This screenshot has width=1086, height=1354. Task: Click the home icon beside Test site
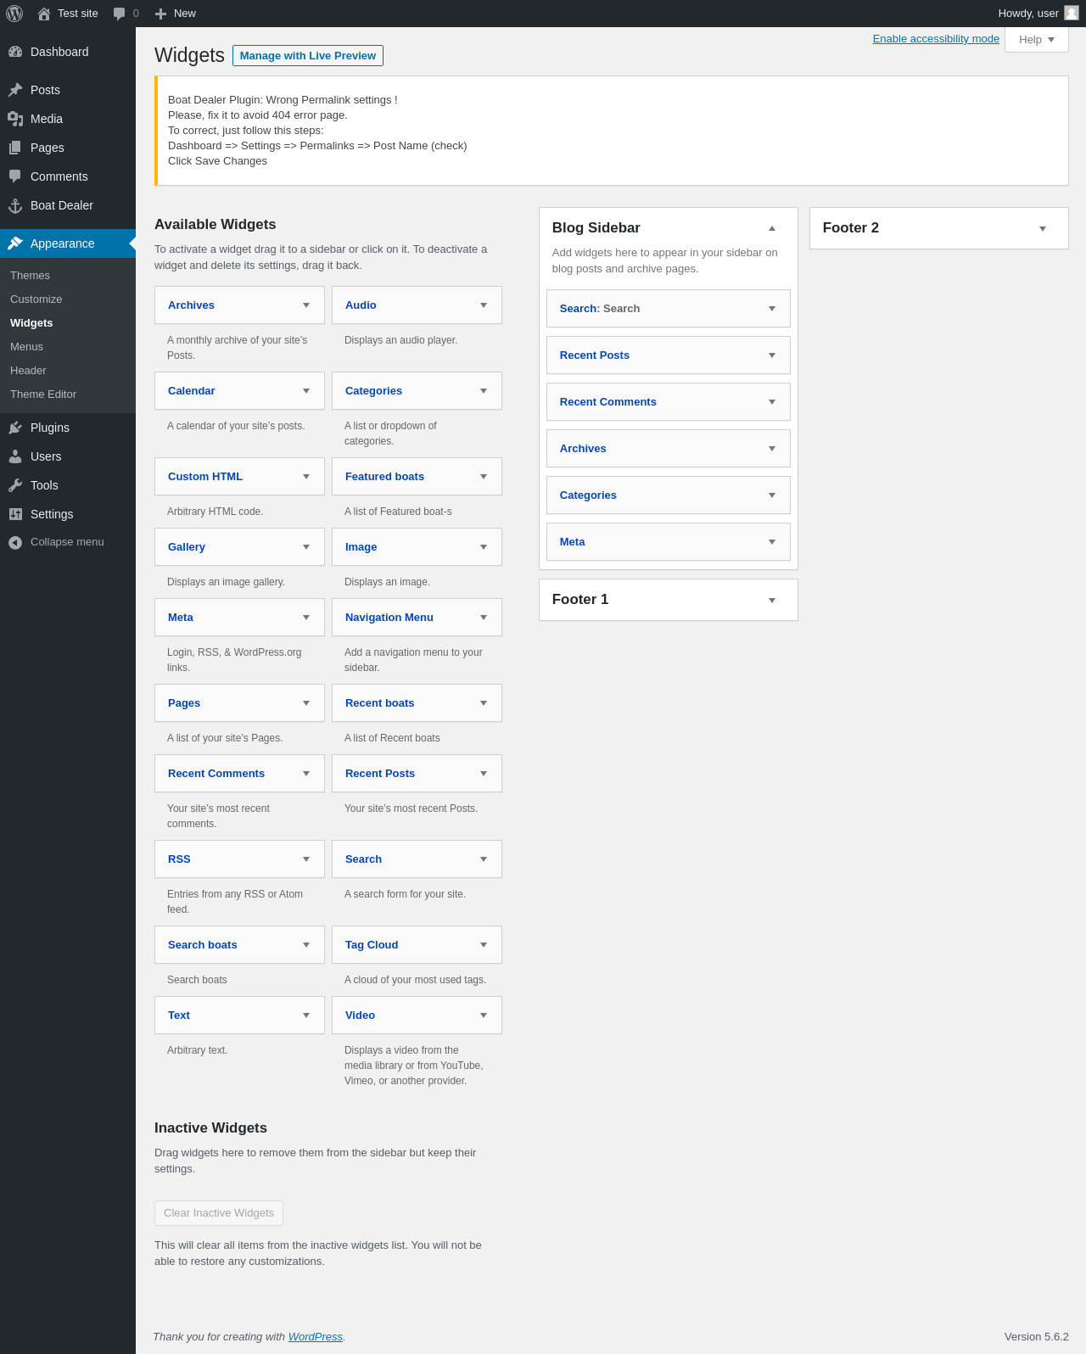pyautogui.click(x=44, y=14)
